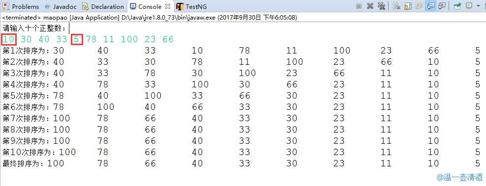Click value 100 in the 第4次排序 row
The height and width of the screenshot is (186, 486).
pos(200,84)
